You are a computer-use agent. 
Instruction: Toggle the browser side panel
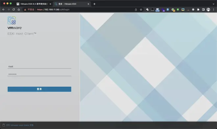tap(203, 10)
